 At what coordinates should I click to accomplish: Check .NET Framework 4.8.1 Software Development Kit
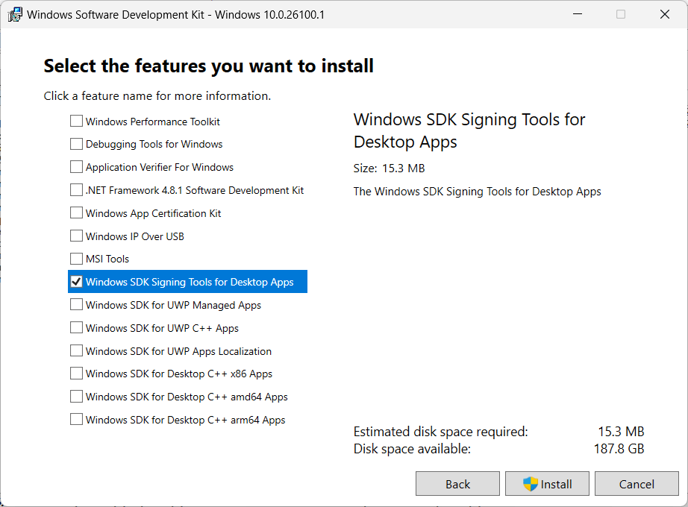[x=76, y=189]
